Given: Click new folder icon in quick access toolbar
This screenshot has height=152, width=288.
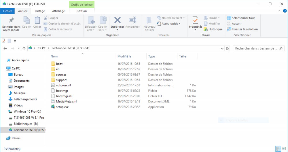Looking at the screenshot, I should point(10,41).
